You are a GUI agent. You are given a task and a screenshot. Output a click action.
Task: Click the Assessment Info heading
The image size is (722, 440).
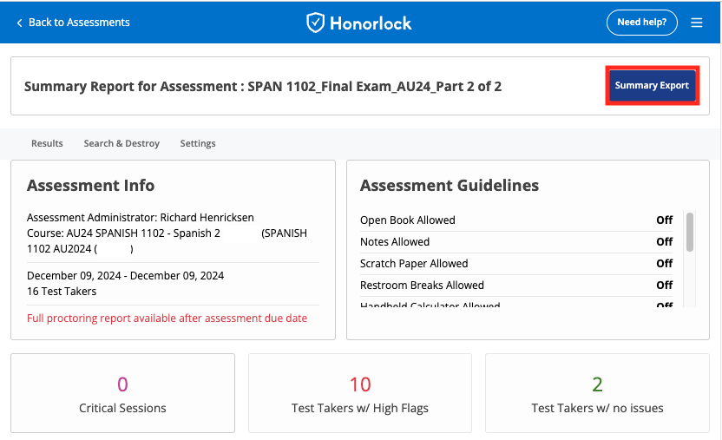click(91, 185)
